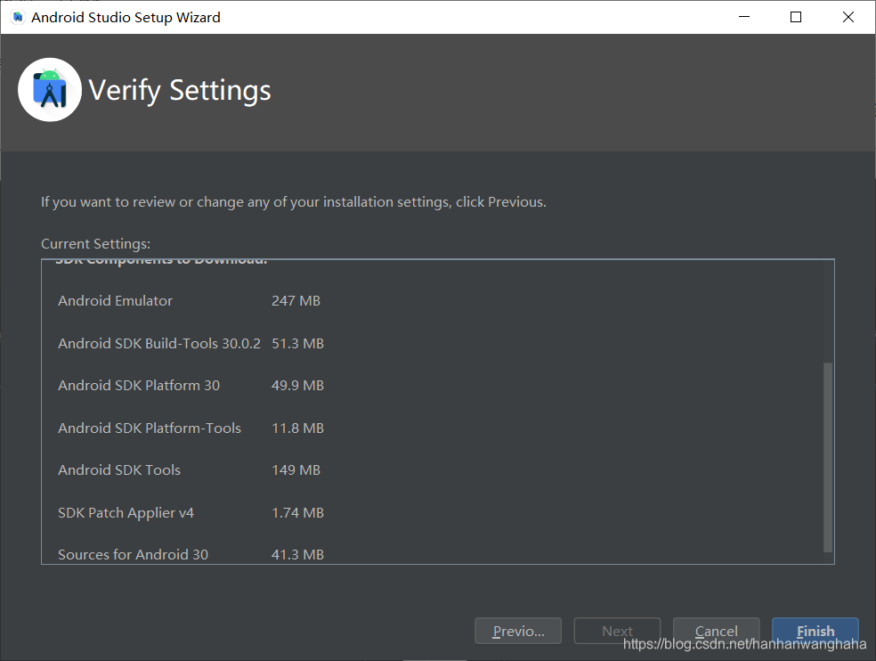
Task: Click the Finish button
Action: pyautogui.click(x=815, y=630)
